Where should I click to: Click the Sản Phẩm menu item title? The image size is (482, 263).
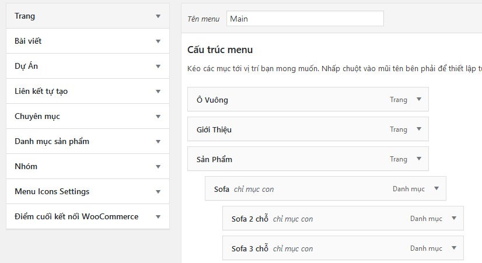point(215,159)
